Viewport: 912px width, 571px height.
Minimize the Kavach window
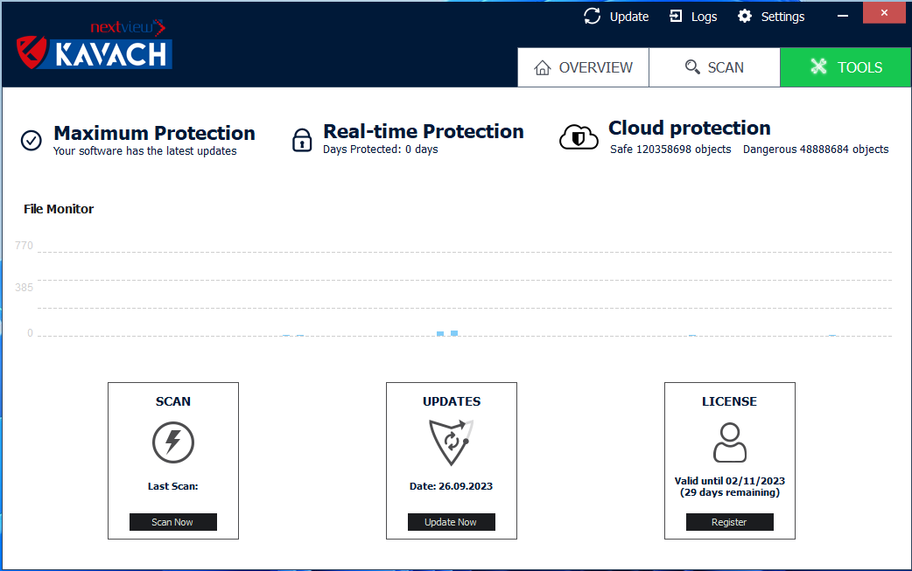click(843, 15)
